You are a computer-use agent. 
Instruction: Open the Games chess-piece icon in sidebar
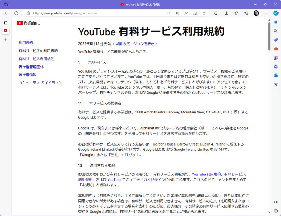pyautogui.click(x=276, y=58)
